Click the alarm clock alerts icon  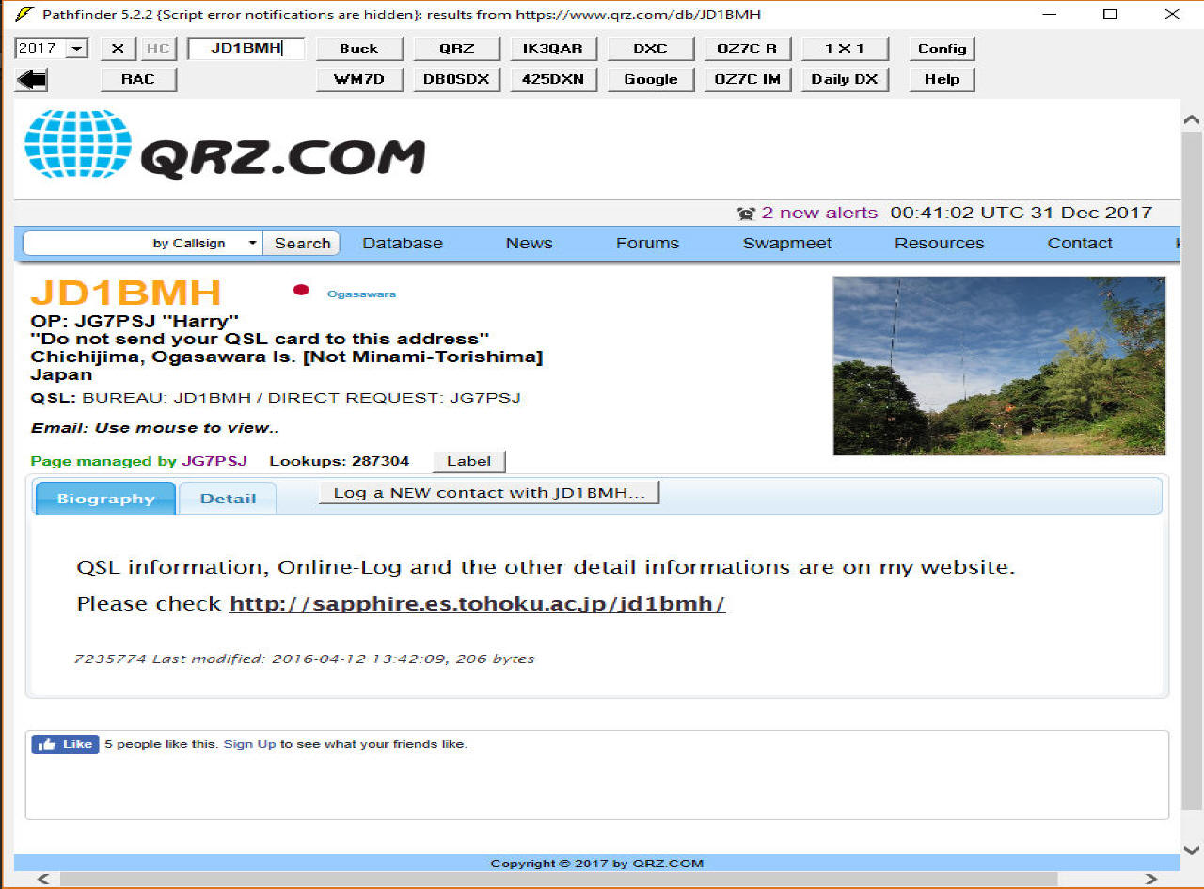(x=746, y=214)
